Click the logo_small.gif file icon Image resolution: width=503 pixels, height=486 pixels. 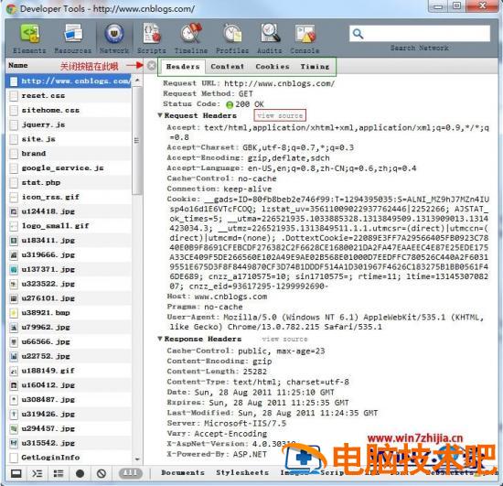coord(14,226)
